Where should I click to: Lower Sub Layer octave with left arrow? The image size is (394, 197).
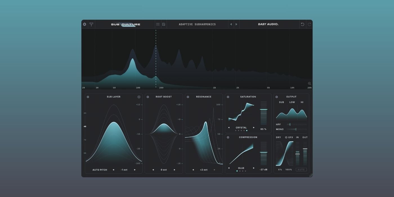113,170
